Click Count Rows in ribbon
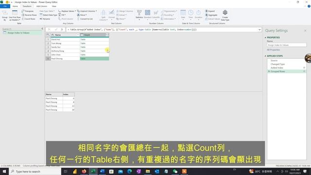The height and width of the screenshot is (175, 311). pos(29,19)
